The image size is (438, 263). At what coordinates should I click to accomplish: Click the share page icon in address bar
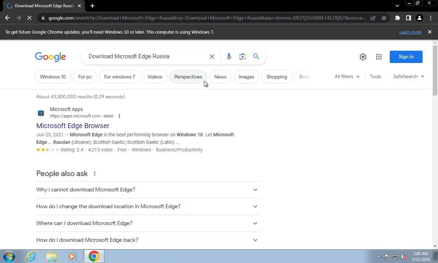pos(373,18)
